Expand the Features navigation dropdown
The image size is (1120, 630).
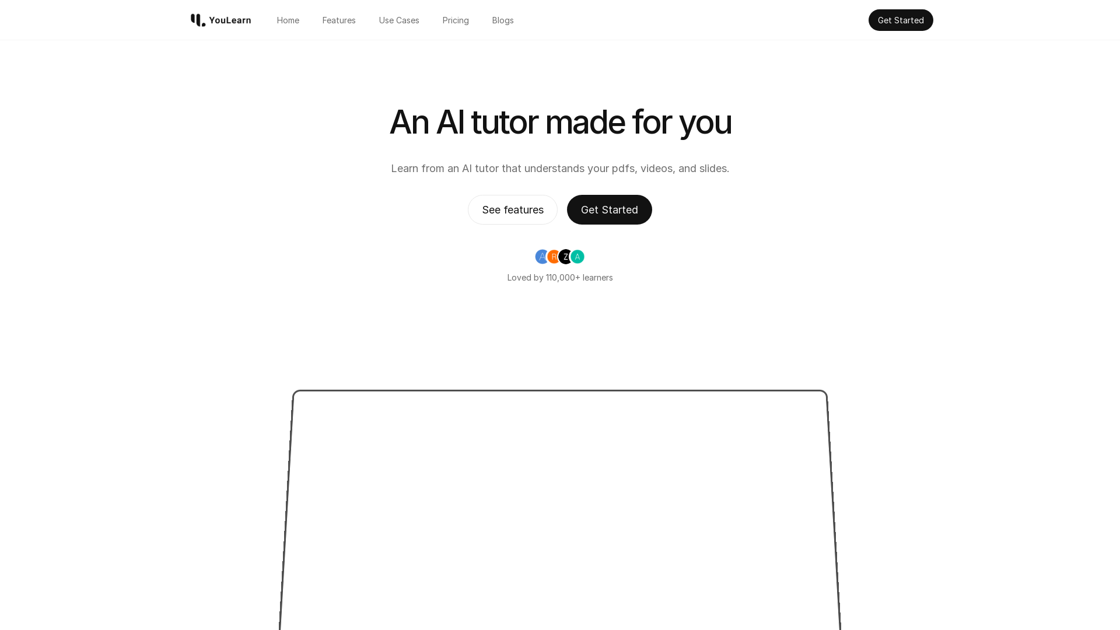tap(338, 20)
